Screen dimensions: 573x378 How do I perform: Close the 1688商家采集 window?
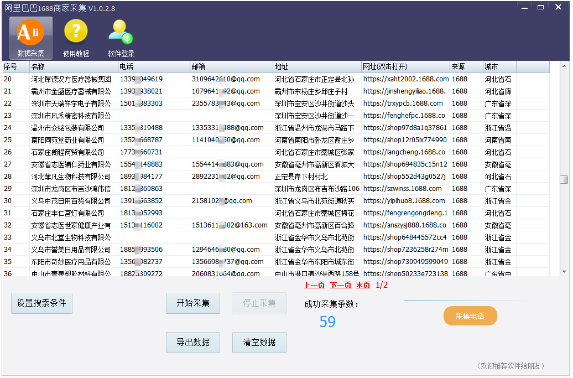click(558, 7)
